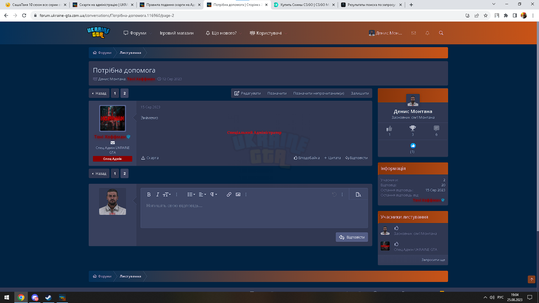Mark conversation as unread
Image resolution: width=539 pixels, height=303 pixels.
tap(319, 93)
